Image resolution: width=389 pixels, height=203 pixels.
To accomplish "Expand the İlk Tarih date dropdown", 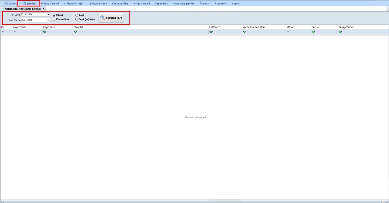I will pyautogui.click(x=48, y=15).
